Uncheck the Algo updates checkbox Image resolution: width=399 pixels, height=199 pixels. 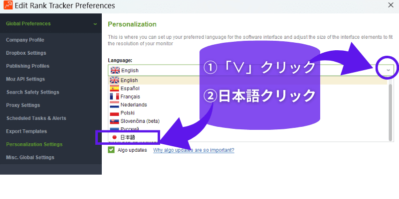[x=111, y=150]
